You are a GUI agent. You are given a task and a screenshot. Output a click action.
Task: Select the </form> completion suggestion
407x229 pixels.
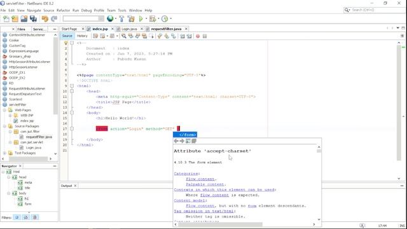(185, 134)
